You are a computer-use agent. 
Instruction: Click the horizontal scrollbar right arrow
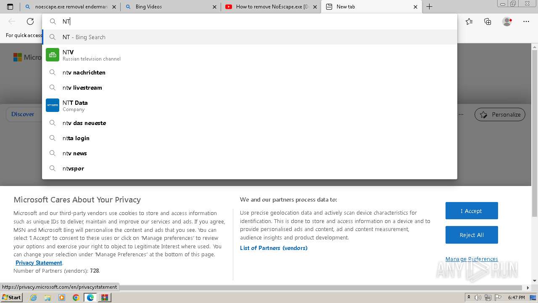528,288
